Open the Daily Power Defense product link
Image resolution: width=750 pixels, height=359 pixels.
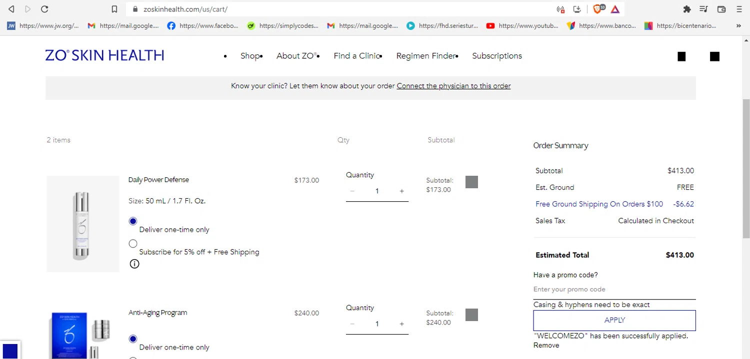tap(158, 180)
